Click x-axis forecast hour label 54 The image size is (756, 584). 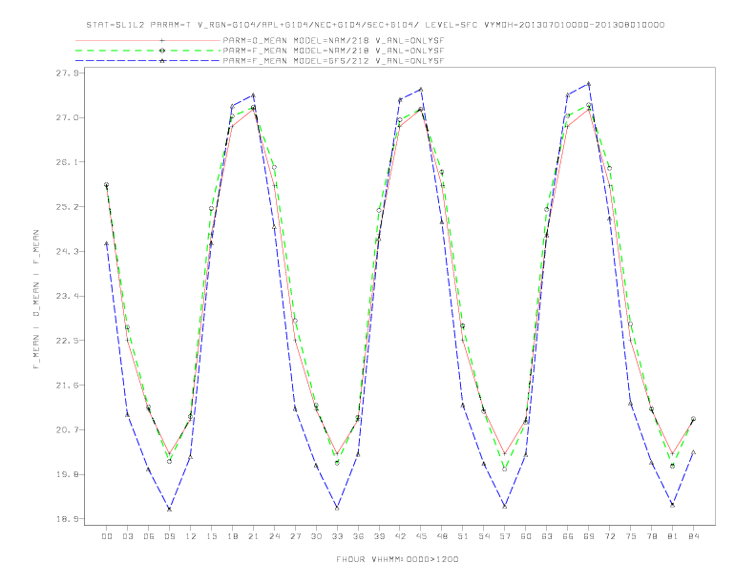484,536
